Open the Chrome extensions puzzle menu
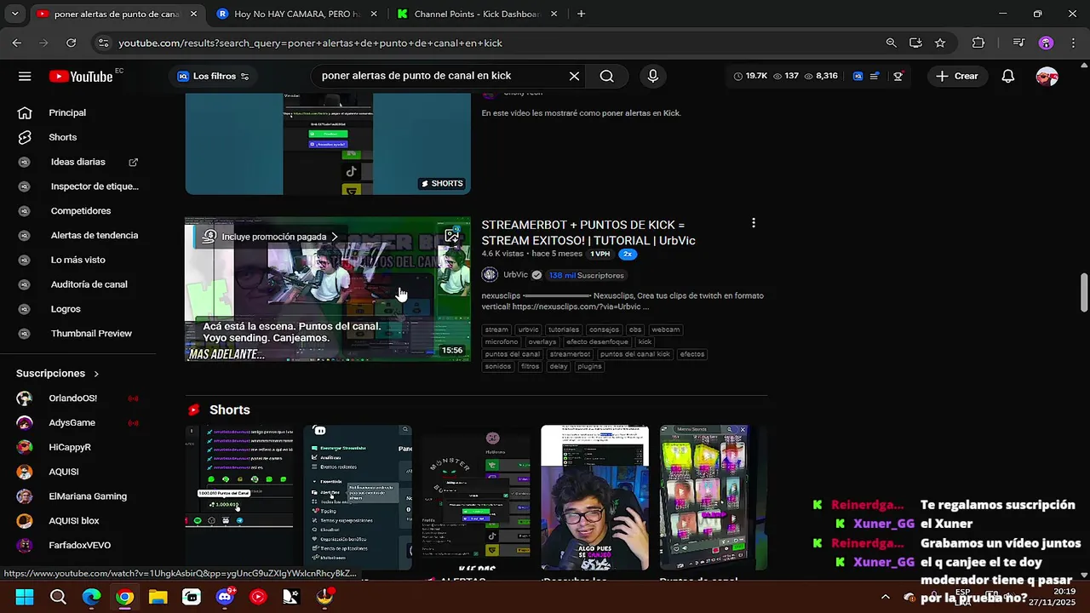Screen dimensions: 1090x613 point(978,43)
